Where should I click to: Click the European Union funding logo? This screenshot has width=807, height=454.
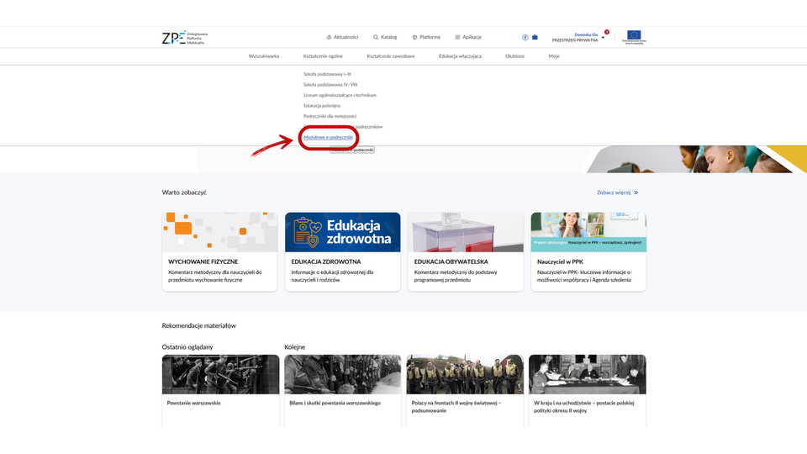633,37
